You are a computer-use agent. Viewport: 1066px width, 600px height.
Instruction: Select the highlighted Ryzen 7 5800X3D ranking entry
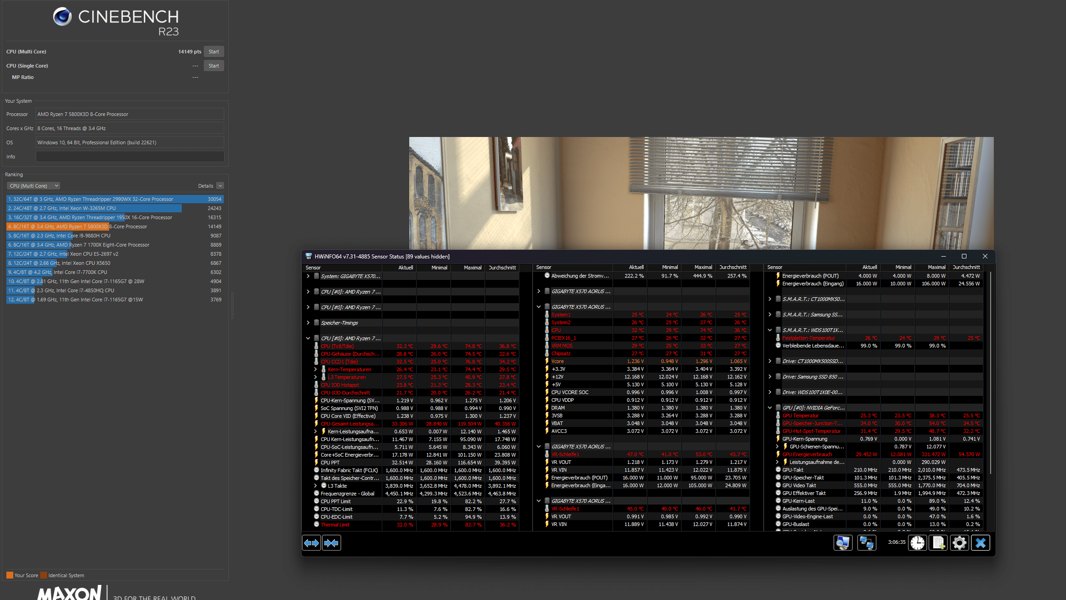115,226
